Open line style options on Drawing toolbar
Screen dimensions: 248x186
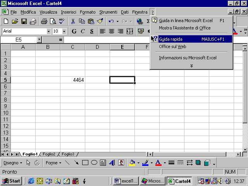click(x=171, y=163)
